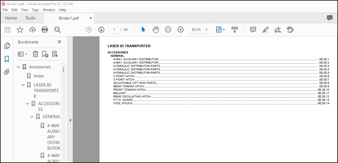The image size is (338, 163).
Task: Select first 4-WAY AUXILIARY DISTRIBUTOR bookmark
Action: coord(54,137)
